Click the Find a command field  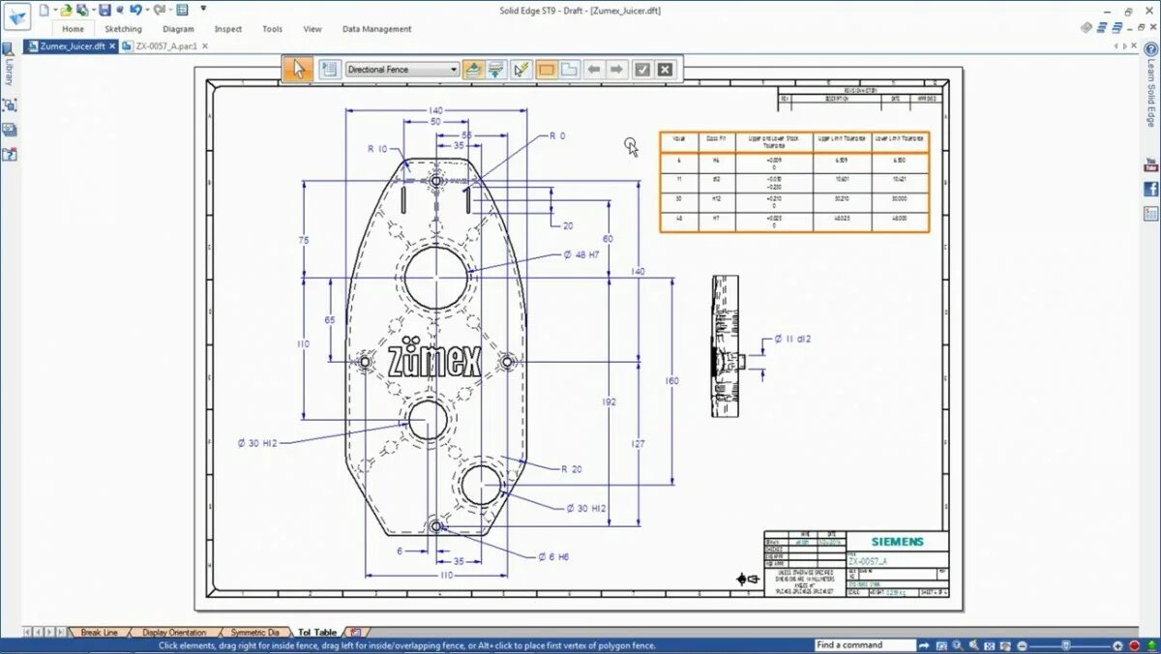click(x=864, y=645)
